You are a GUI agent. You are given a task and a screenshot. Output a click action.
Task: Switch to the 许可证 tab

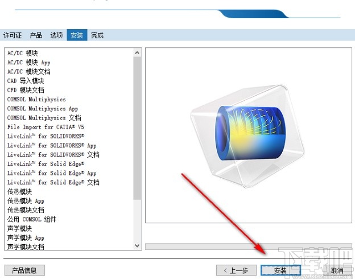13,35
